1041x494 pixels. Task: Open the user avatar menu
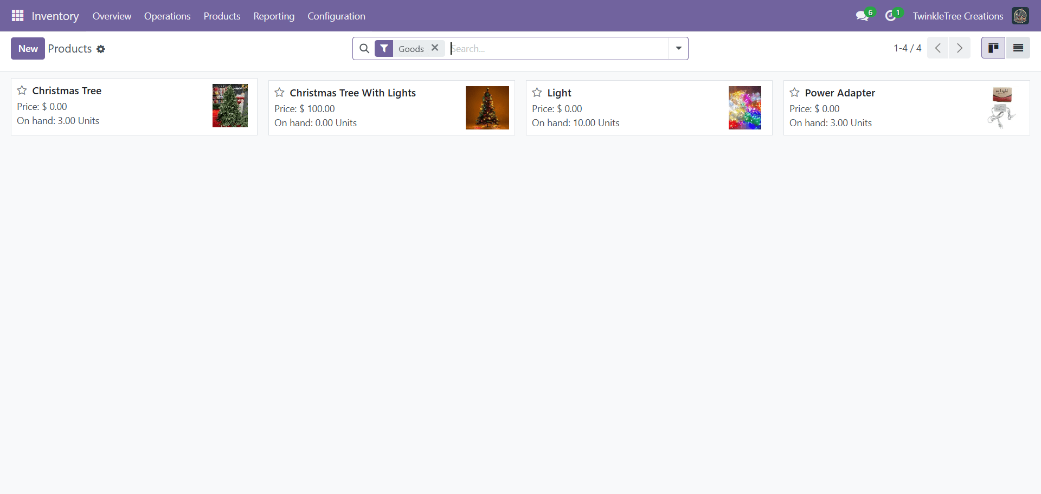tap(1020, 16)
